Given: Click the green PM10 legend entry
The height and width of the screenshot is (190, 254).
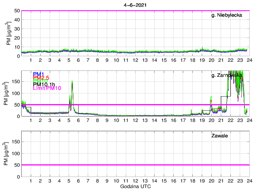Looking at the screenshot, I should point(40,81).
